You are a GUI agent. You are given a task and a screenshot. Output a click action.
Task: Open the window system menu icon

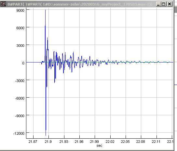point(3,4)
